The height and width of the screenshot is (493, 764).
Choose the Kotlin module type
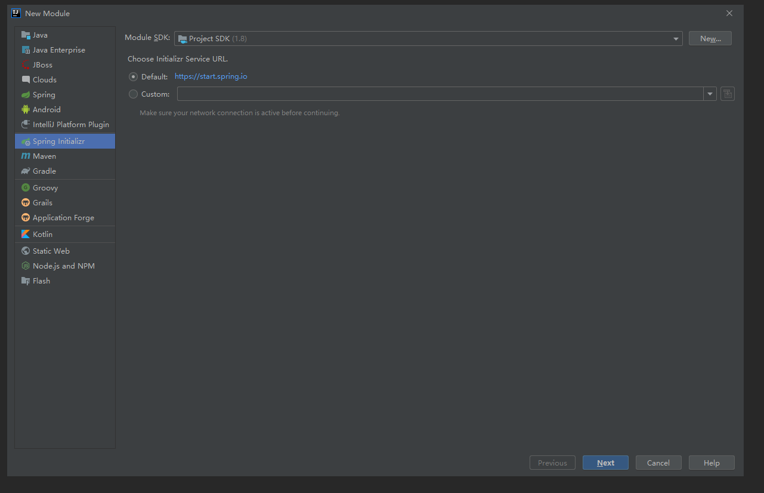[65, 235]
